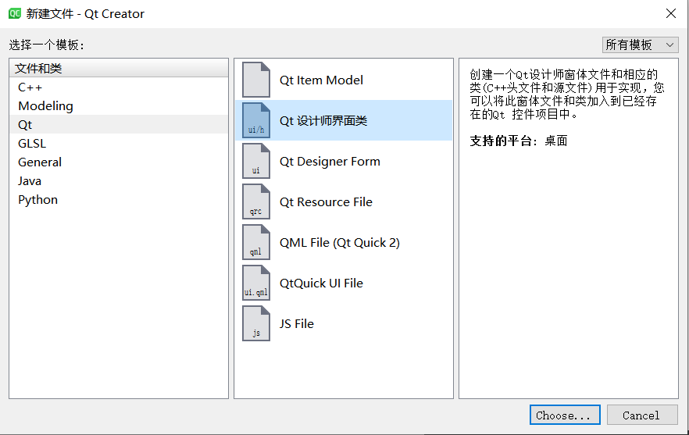
Task: Select the Java category
Action: tap(30, 181)
